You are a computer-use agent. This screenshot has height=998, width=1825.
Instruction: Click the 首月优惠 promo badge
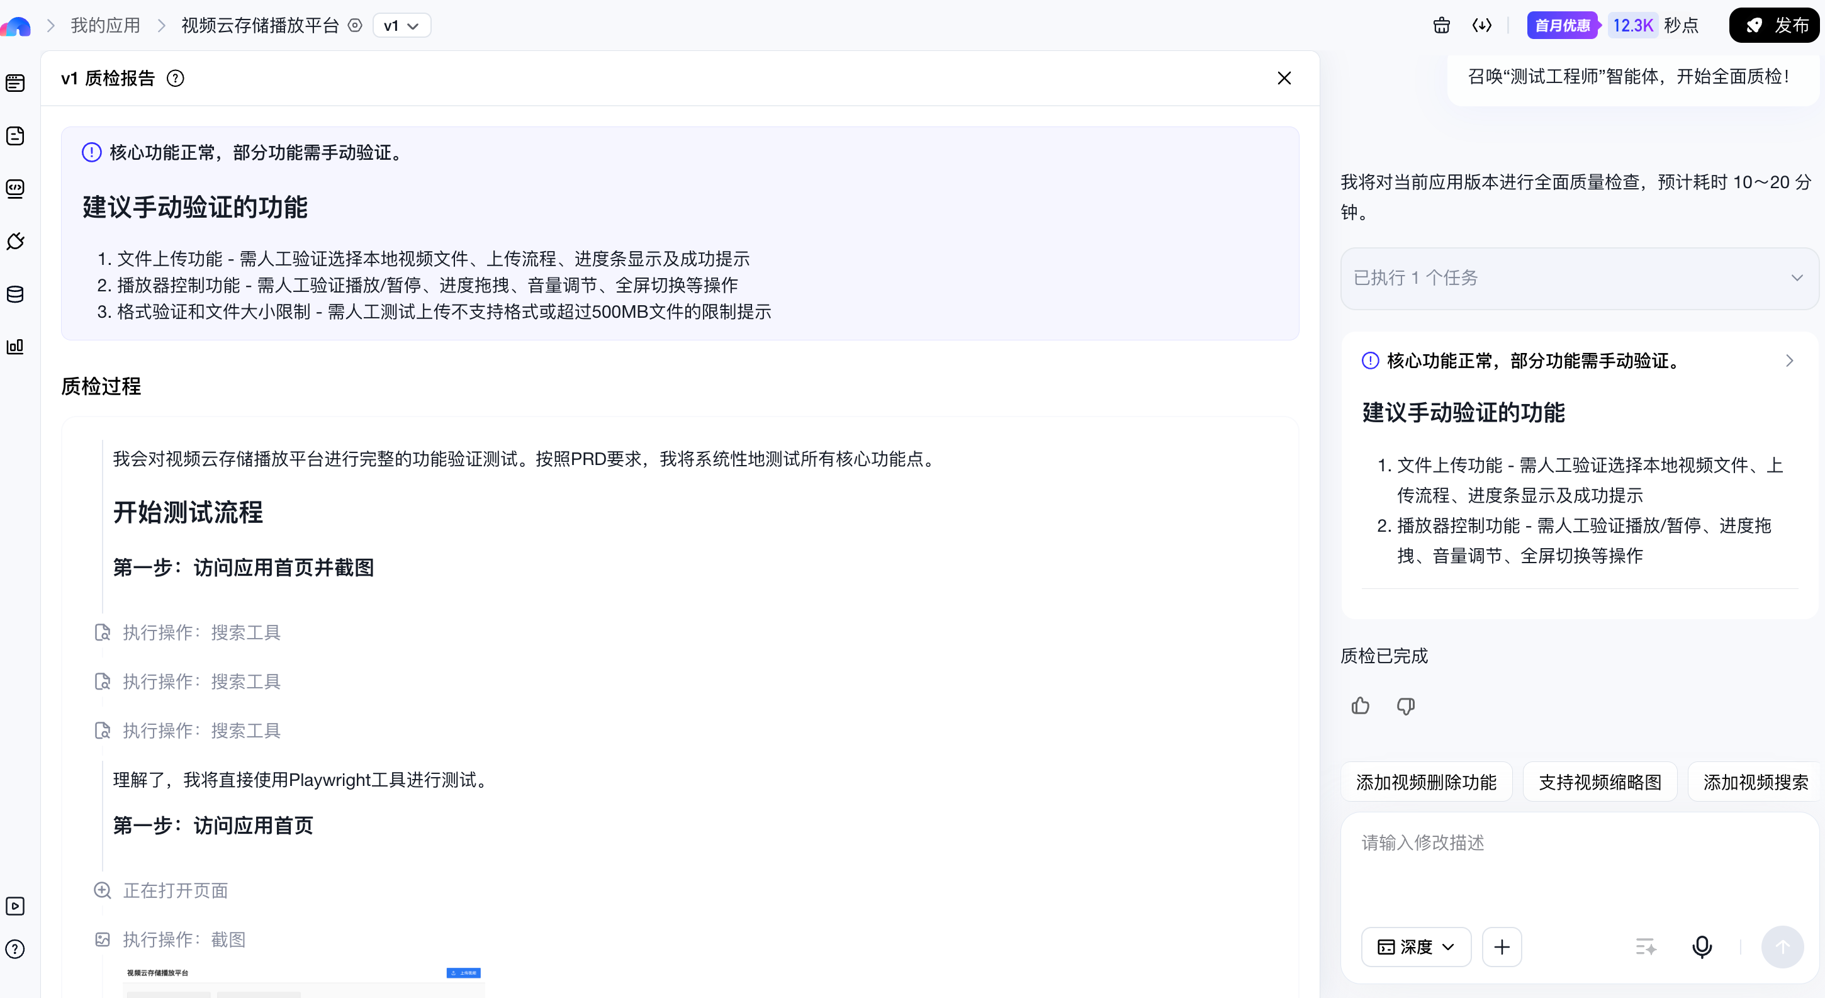tap(1562, 26)
